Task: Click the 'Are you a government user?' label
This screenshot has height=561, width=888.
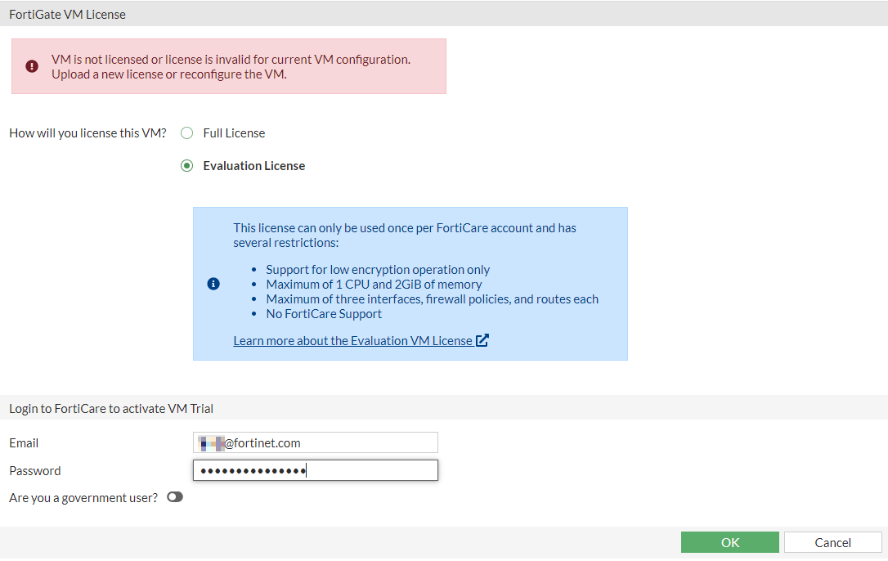Action: (x=83, y=497)
